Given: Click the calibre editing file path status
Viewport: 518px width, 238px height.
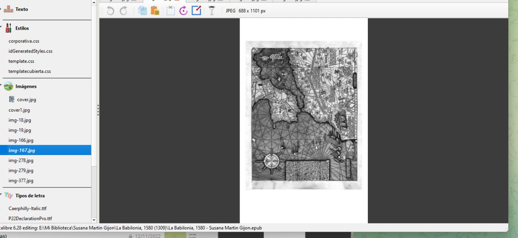Looking at the screenshot, I should [x=131, y=228].
